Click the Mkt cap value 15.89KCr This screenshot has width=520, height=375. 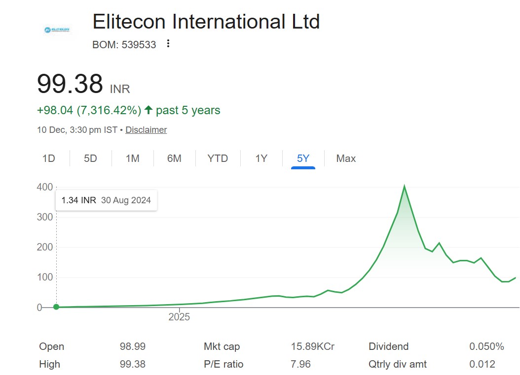pos(313,346)
